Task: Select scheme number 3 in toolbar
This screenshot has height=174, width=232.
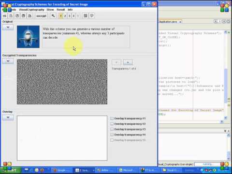Action: pyautogui.click(x=69, y=16)
